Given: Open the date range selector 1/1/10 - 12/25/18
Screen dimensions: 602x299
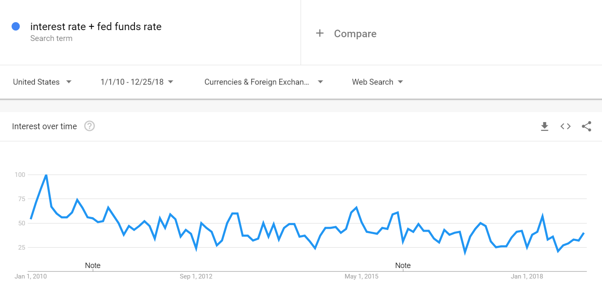Looking at the screenshot, I should coord(136,82).
